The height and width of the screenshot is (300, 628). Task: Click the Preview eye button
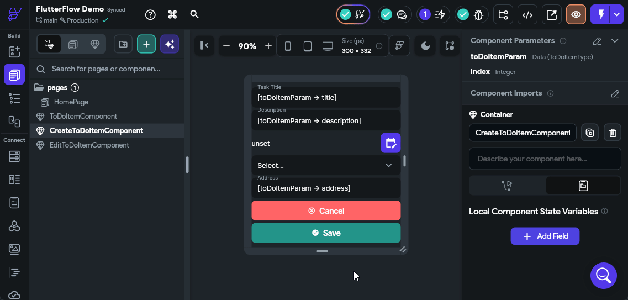[576, 15]
